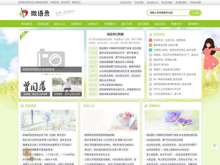This screenshot has height=165, width=220.
Task: Open 我还年轻，我渴望上路
Action: click(x=165, y=60)
